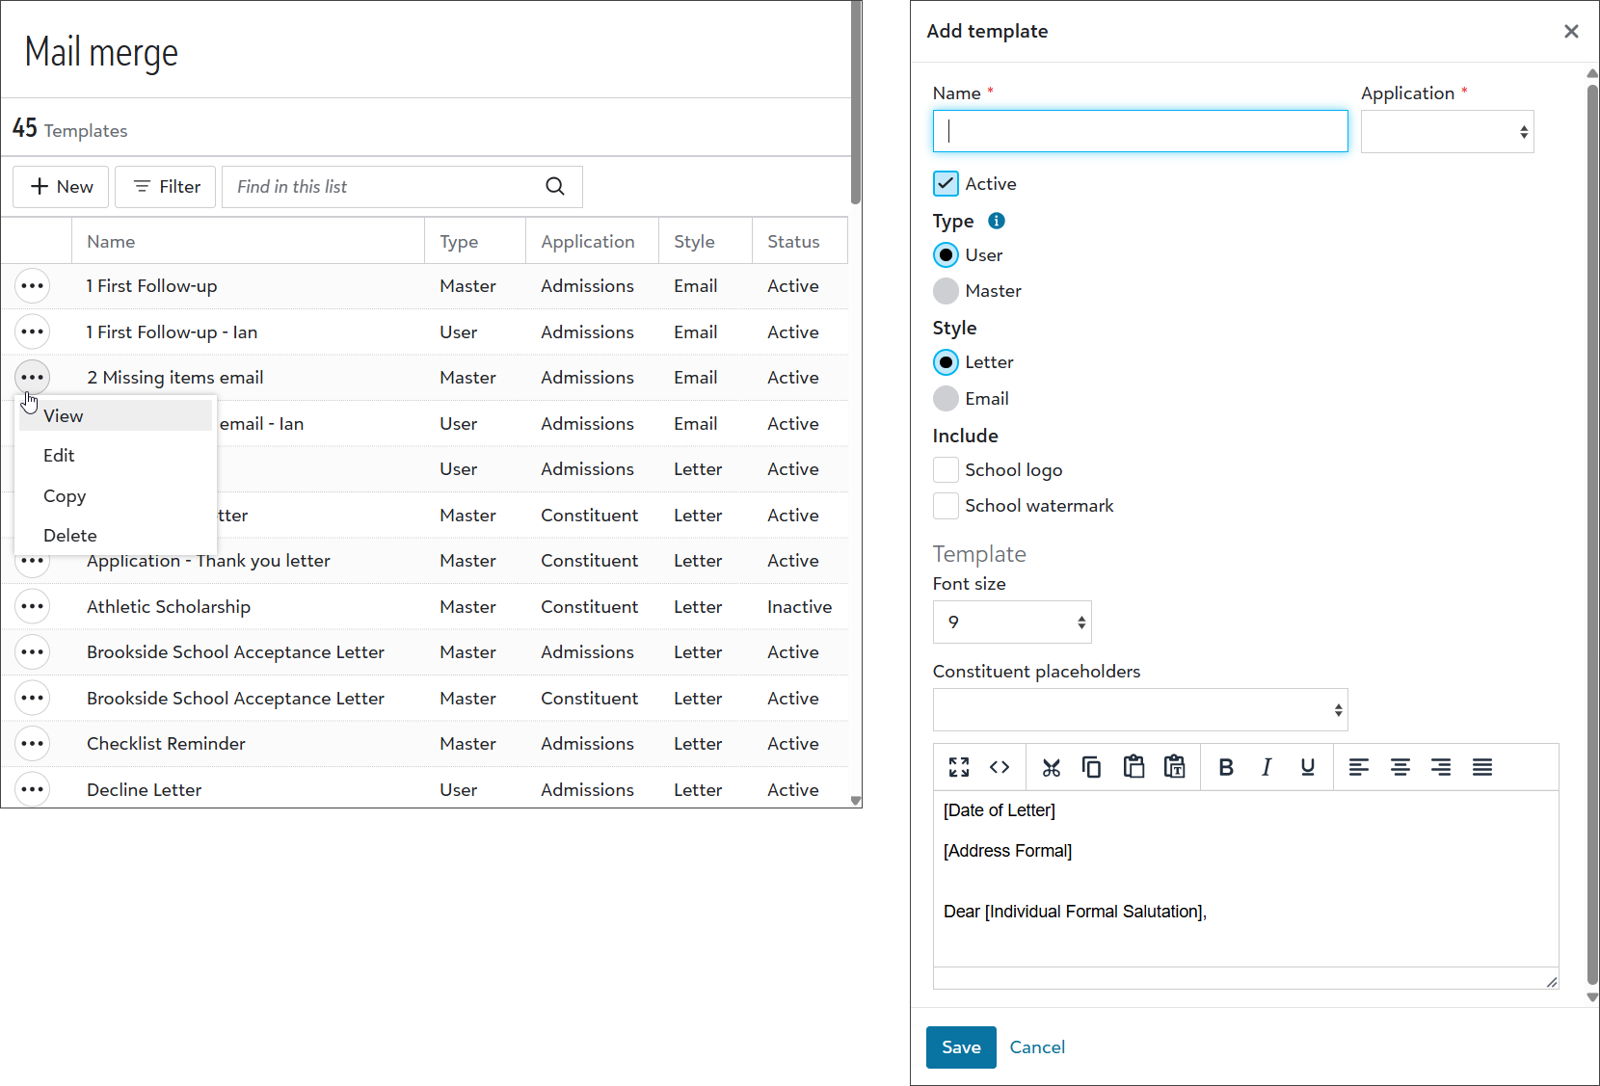Click the Type info icon

coord(997,221)
